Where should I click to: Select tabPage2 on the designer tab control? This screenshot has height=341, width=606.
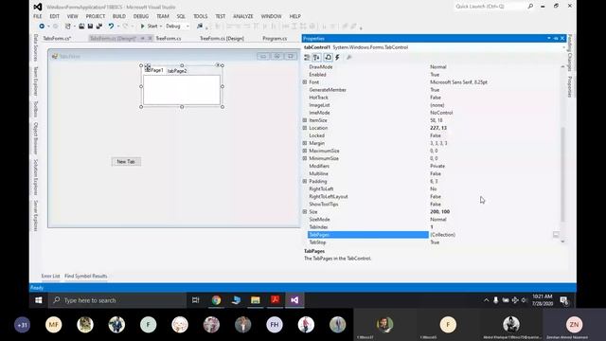click(177, 71)
